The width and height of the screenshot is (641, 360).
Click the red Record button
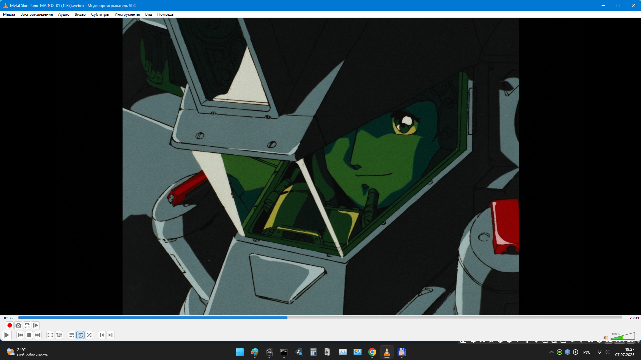pyautogui.click(x=10, y=325)
